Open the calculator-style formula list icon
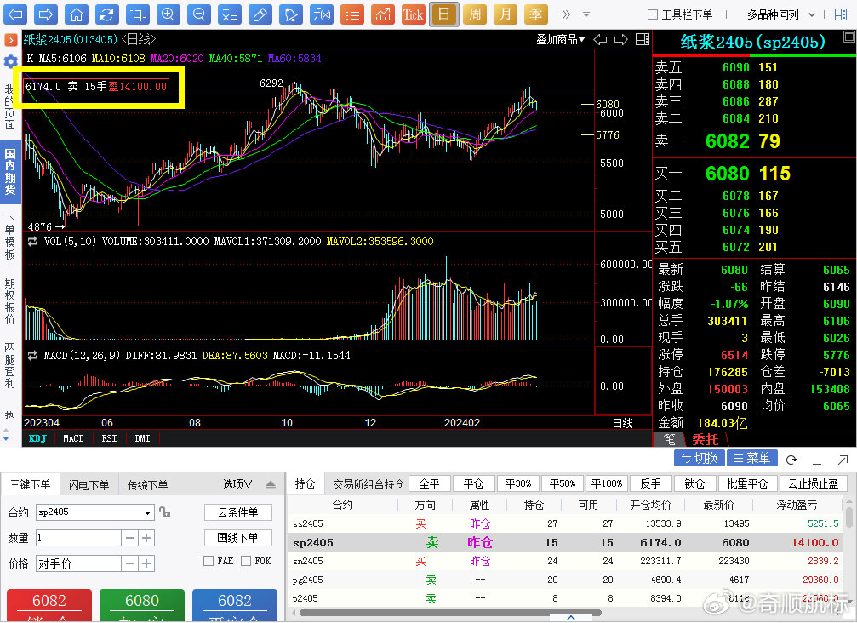The width and height of the screenshot is (857, 623). click(x=230, y=14)
